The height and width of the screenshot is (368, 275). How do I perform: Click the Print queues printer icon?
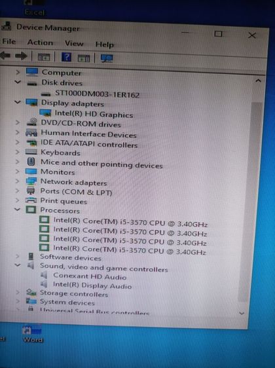(31, 200)
